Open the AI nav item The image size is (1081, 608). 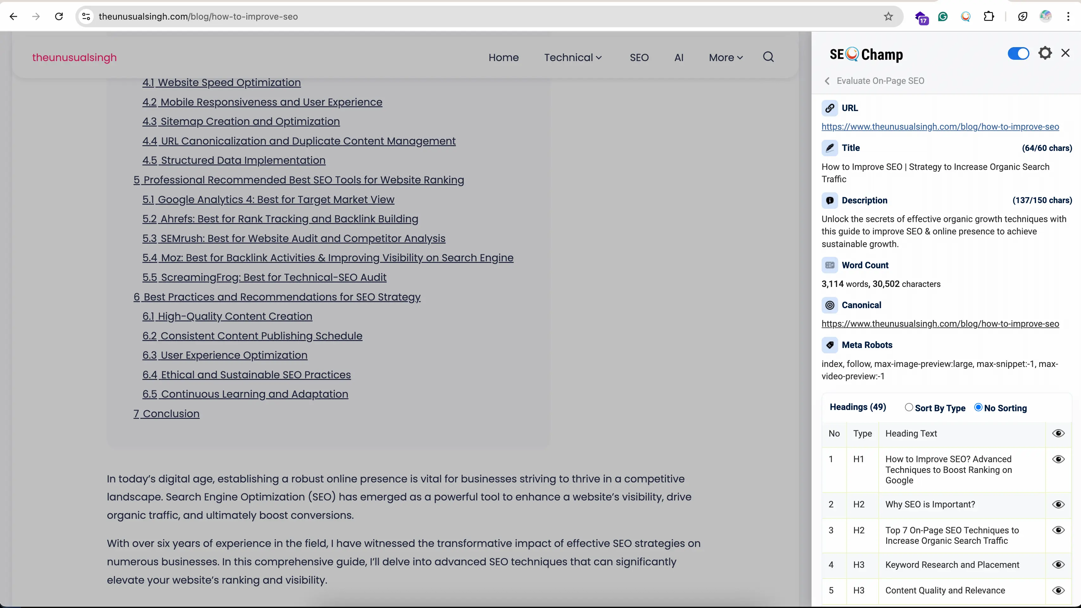[x=679, y=58]
